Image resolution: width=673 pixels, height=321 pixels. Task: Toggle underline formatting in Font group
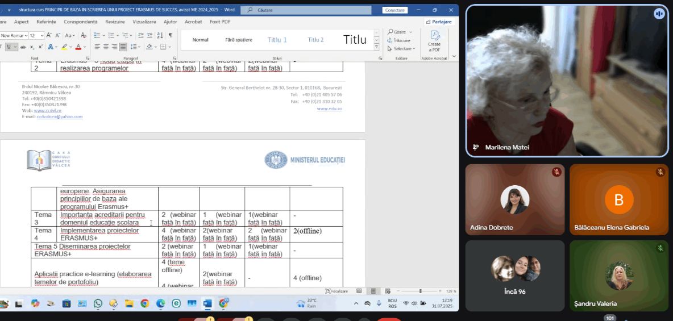tap(10, 47)
